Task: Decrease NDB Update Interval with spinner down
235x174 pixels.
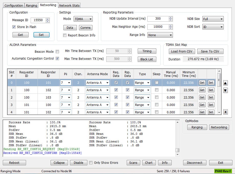Action: (x=171, y=20)
